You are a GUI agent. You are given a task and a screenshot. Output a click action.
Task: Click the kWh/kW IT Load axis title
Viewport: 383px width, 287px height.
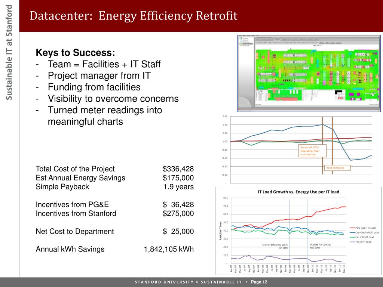coord(220,230)
